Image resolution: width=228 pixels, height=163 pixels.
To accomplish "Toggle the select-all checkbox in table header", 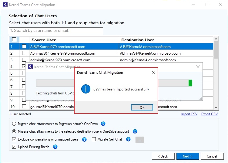I will [14, 39].
